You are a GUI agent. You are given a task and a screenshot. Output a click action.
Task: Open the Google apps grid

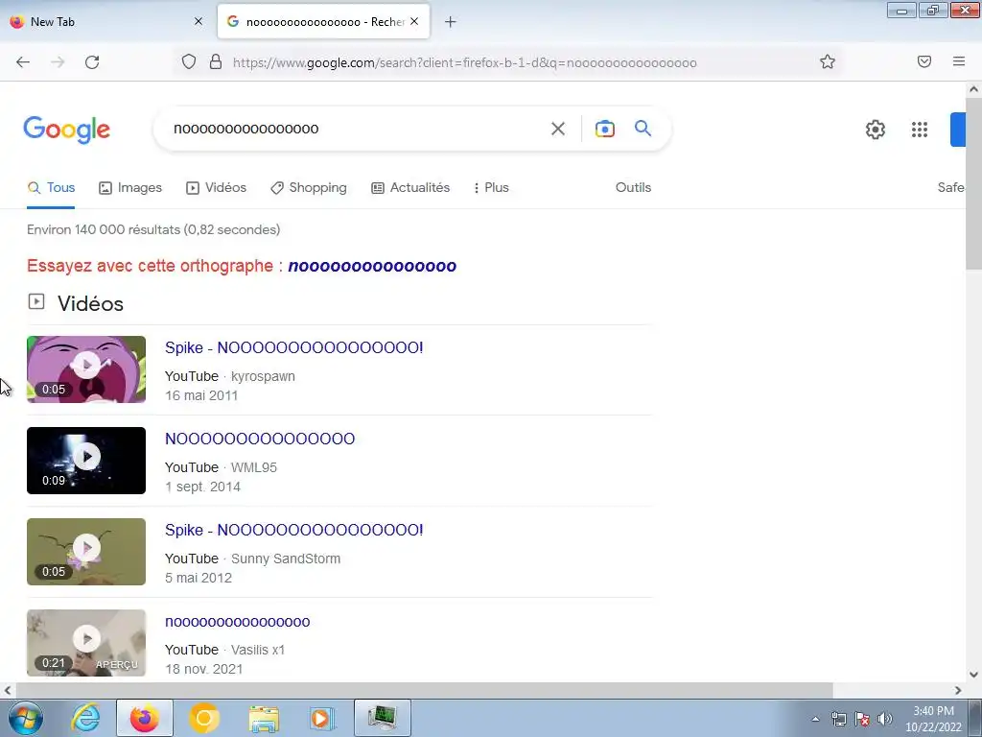pos(920,130)
